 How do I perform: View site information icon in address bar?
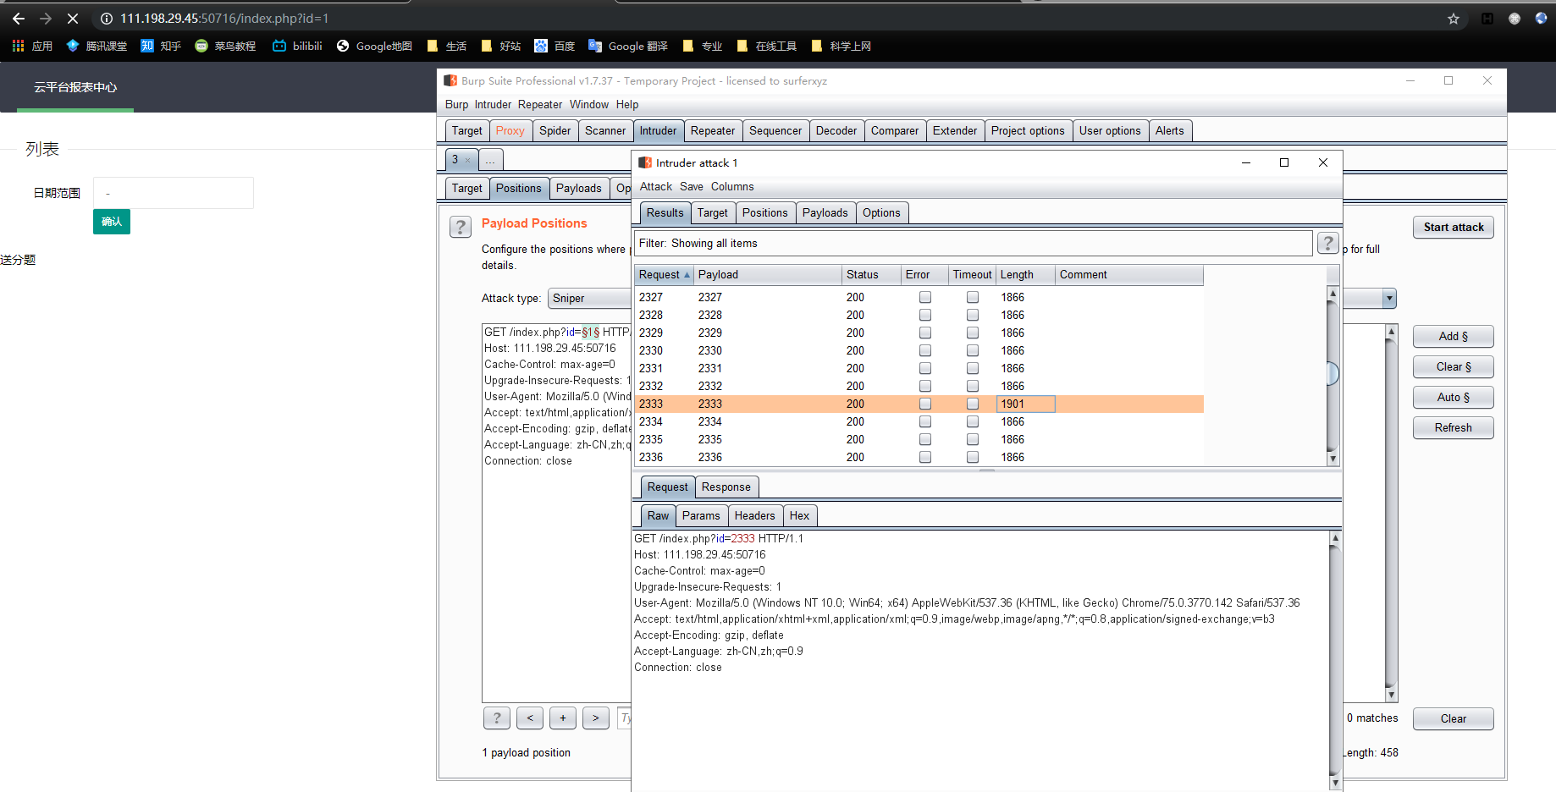coord(107,19)
